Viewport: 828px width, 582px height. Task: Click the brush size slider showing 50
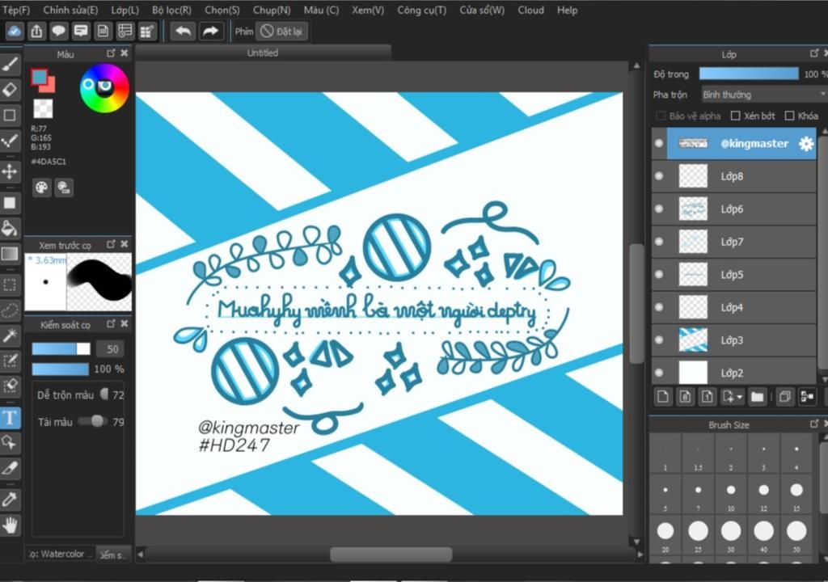(61, 349)
